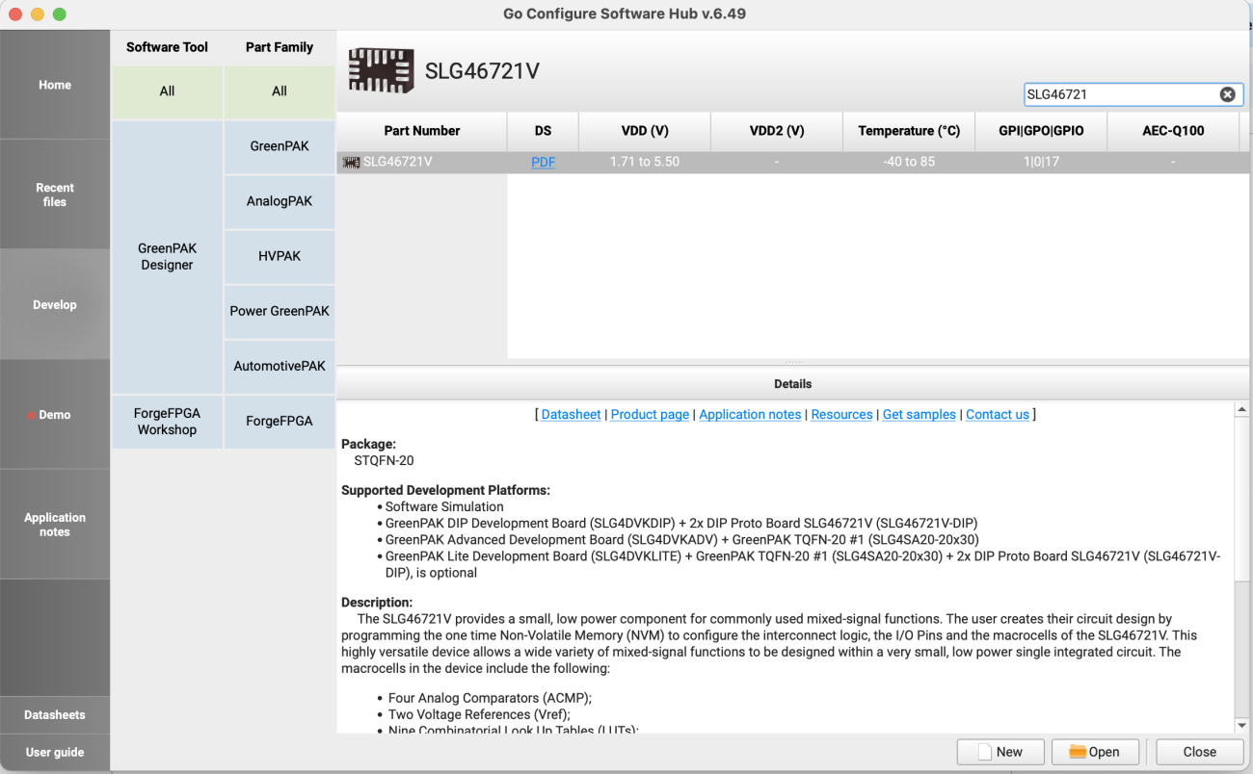Click the Details panel header bar
This screenshot has height=774, width=1253.
pyautogui.click(x=793, y=384)
